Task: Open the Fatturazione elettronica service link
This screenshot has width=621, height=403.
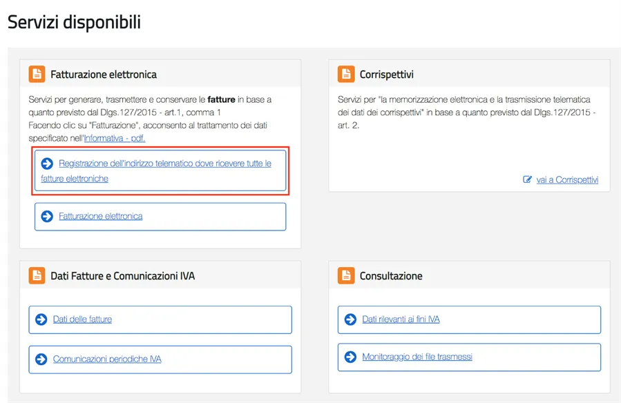Action: click(101, 216)
